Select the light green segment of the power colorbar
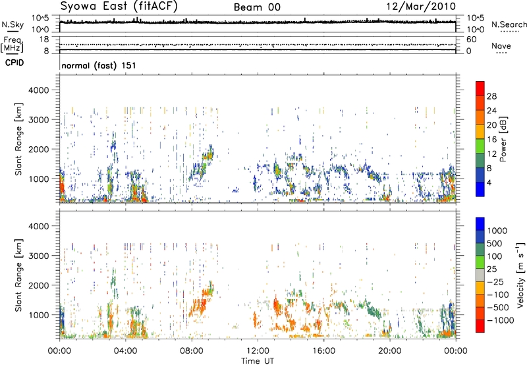The height and width of the screenshot is (365, 527). [480, 146]
